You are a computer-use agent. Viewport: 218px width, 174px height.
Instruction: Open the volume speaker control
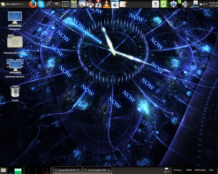tap(185, 4)
